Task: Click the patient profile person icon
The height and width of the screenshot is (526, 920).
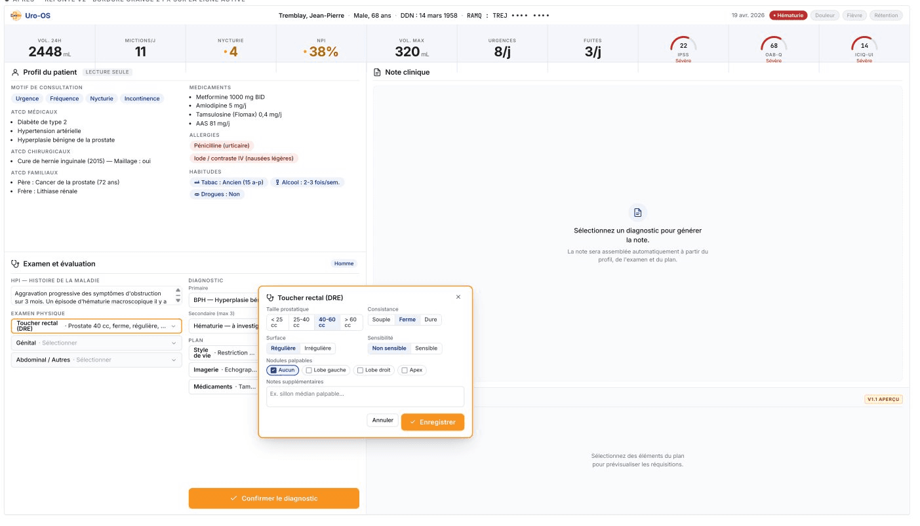Action: click(15, 72)
